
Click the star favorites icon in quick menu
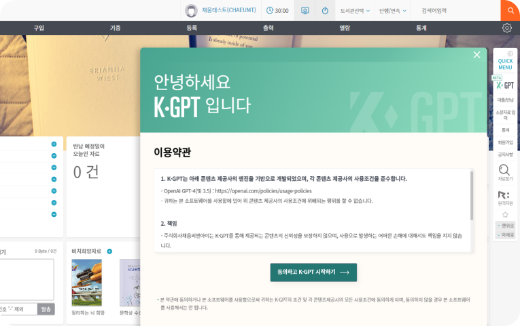tap(505, 215)
